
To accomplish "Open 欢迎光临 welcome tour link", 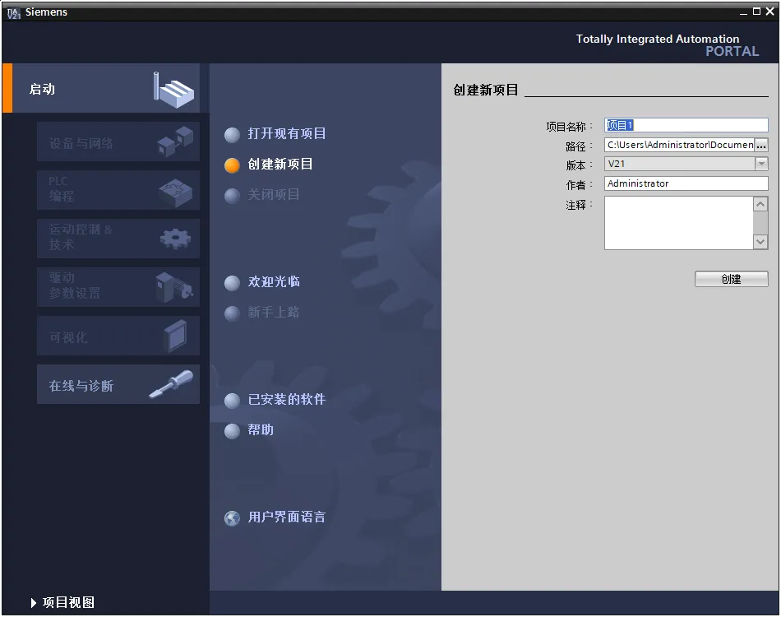I will point(274,281).
